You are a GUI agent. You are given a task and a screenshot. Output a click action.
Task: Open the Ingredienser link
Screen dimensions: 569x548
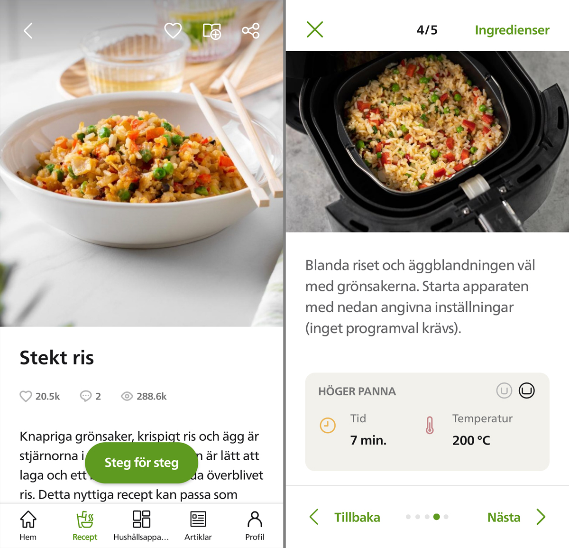512,30
